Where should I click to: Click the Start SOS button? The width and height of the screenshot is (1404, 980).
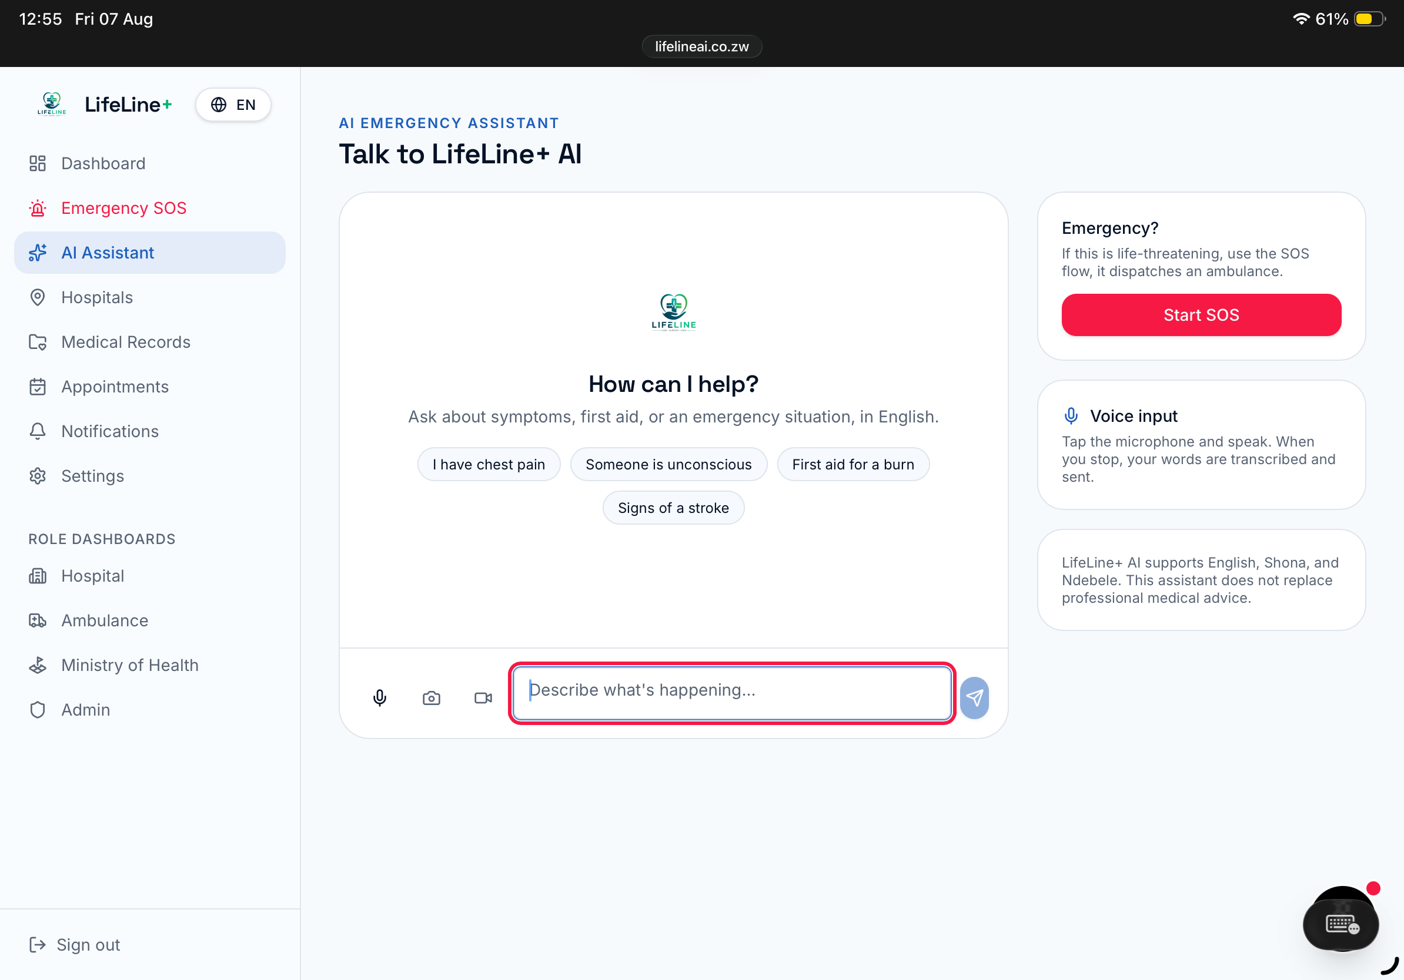(1201, 315)
